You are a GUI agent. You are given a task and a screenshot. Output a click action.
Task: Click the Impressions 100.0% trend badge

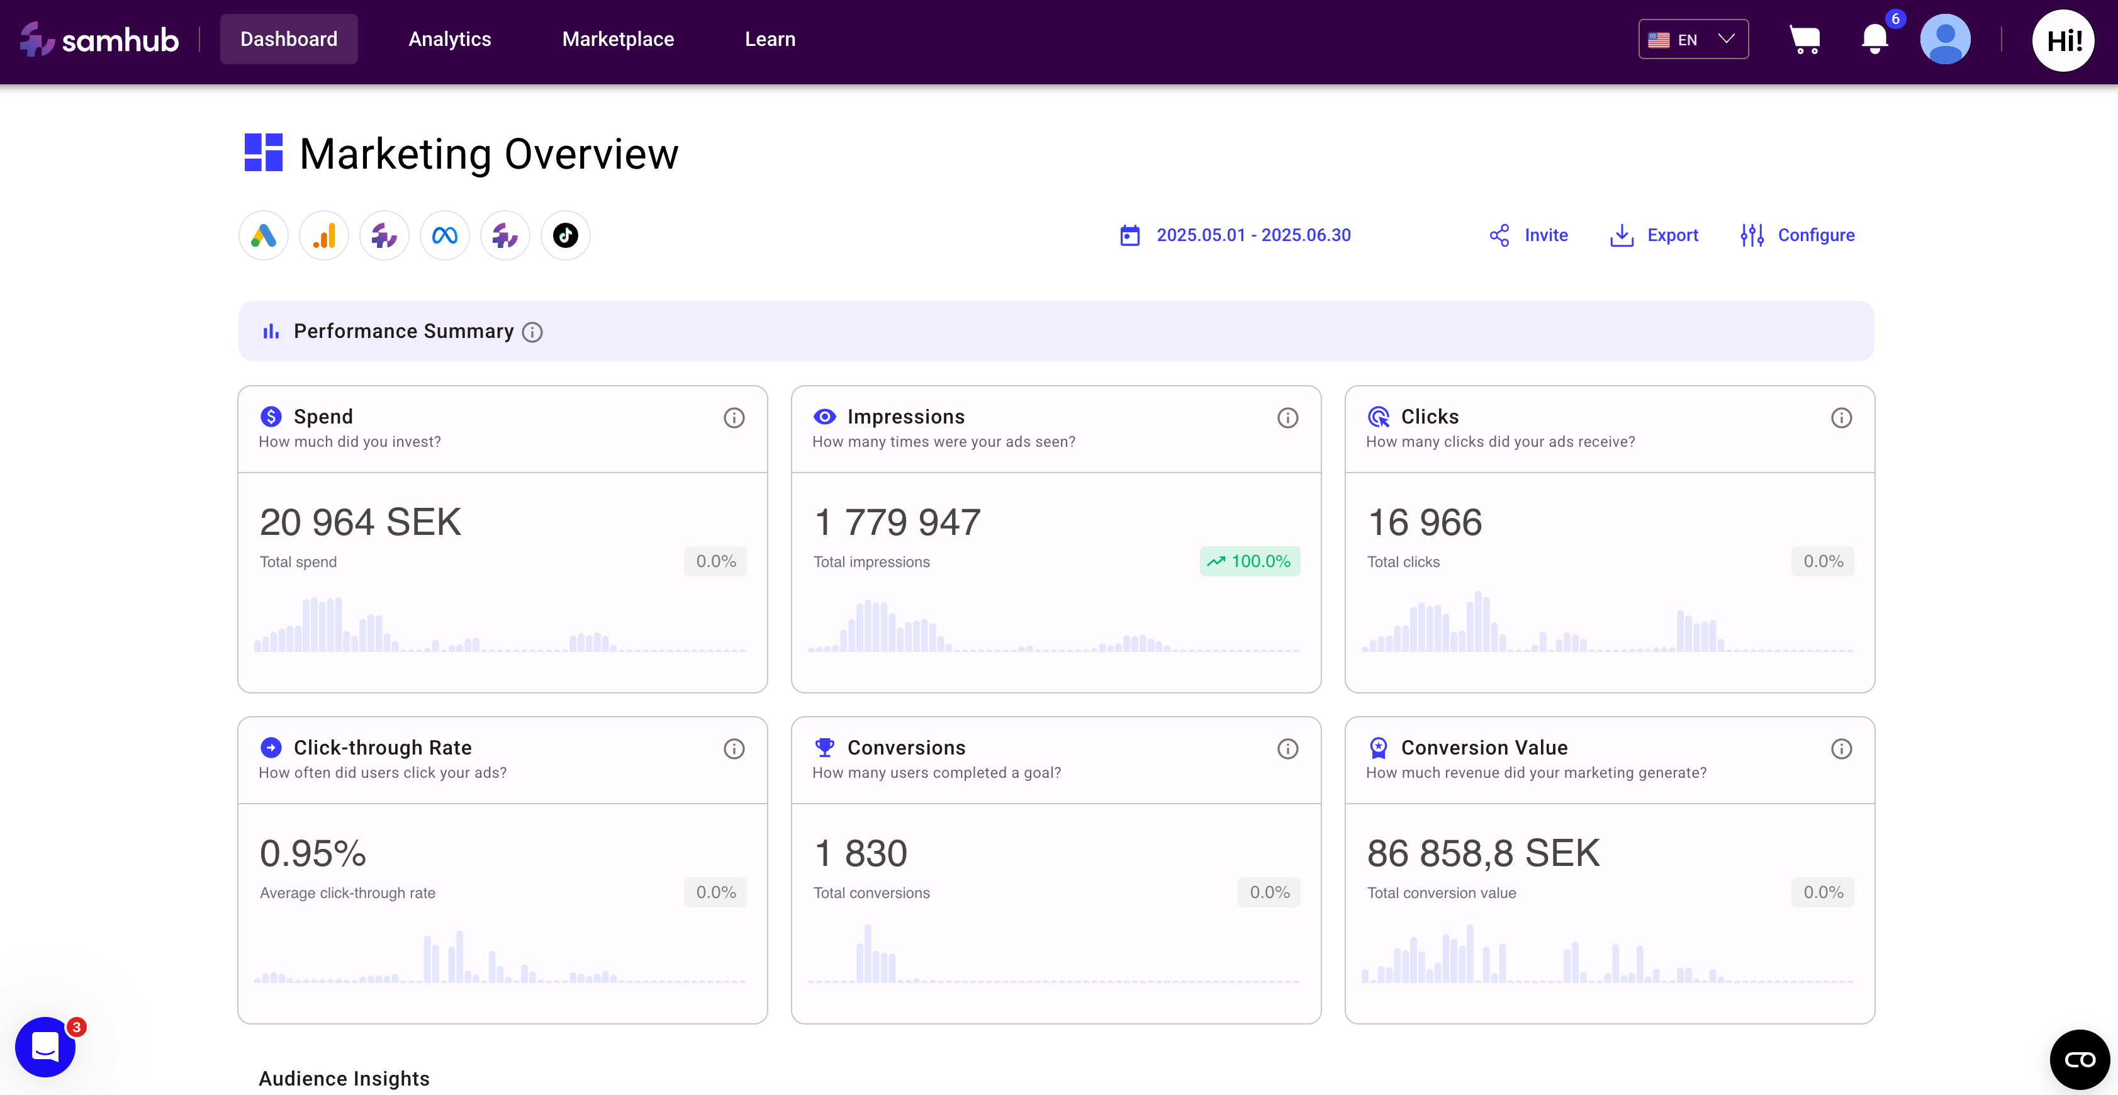[1249, 561]
